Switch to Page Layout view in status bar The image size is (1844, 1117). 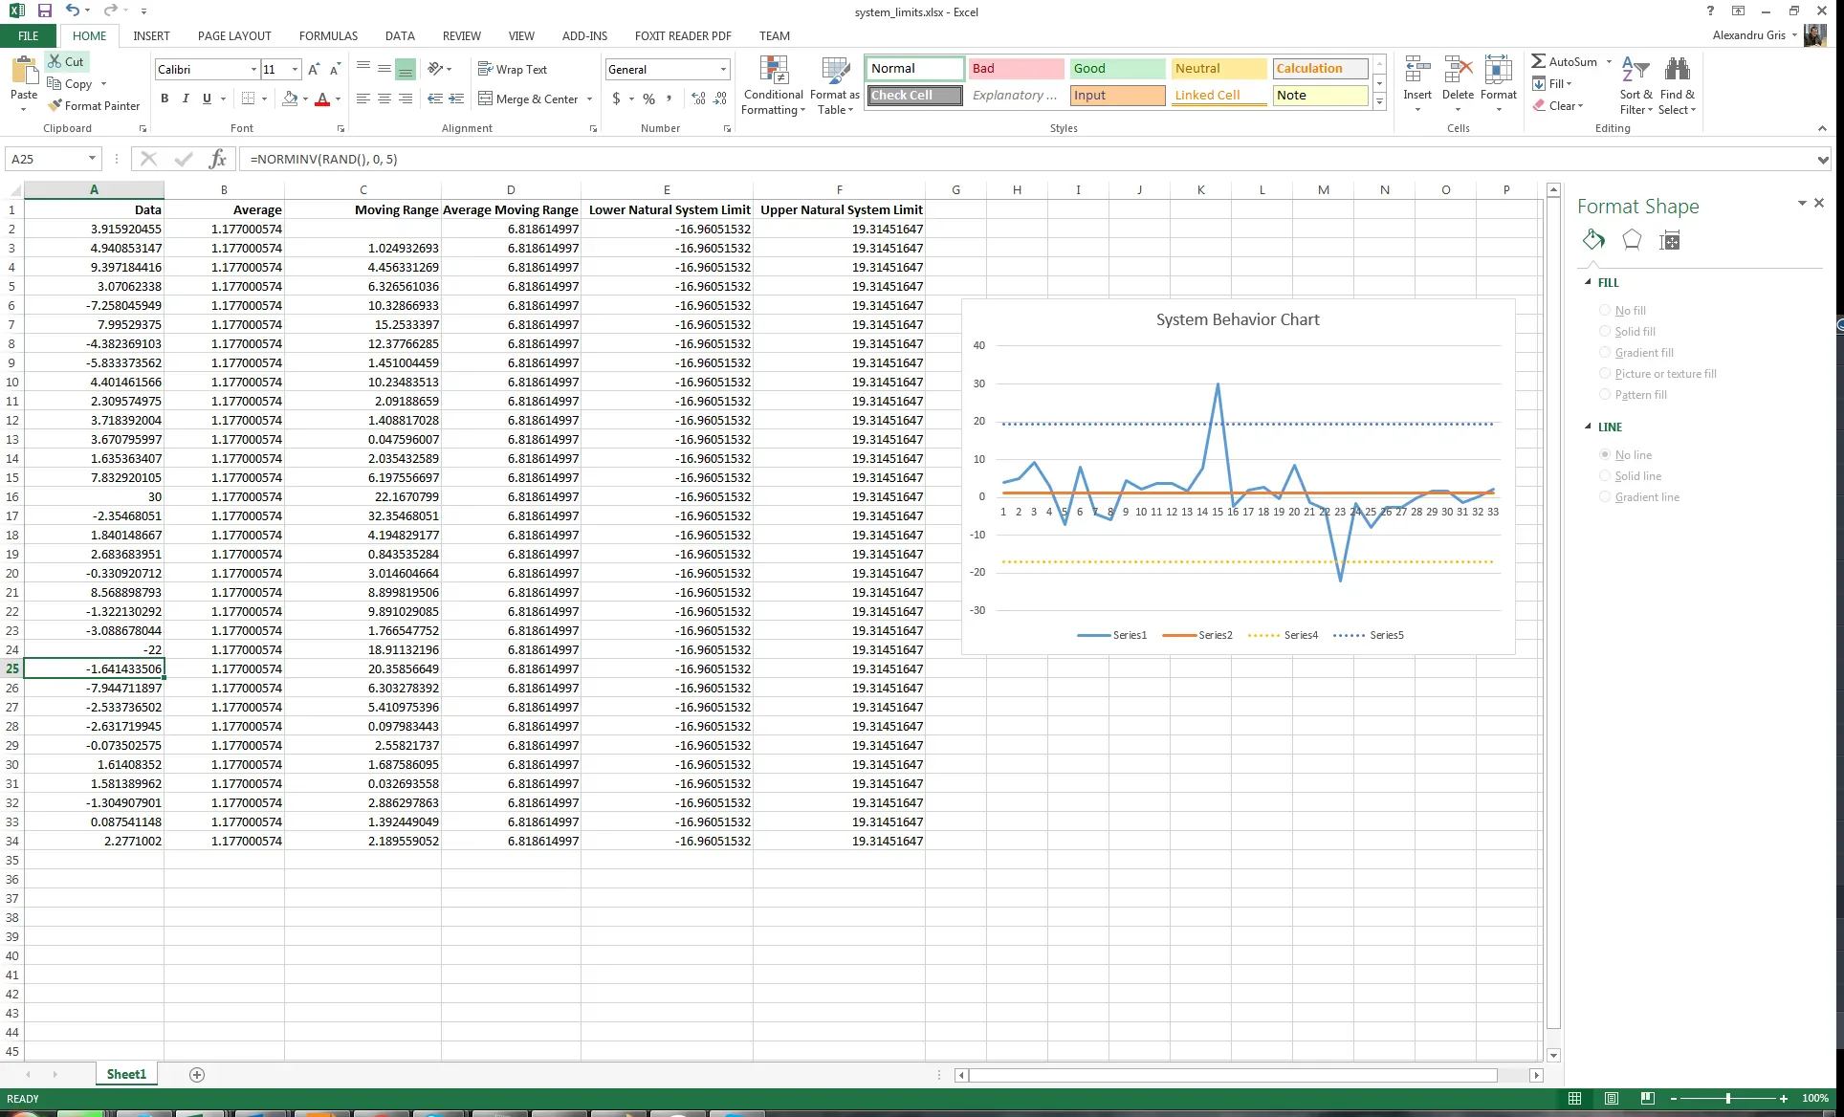coord(1612,1098)
